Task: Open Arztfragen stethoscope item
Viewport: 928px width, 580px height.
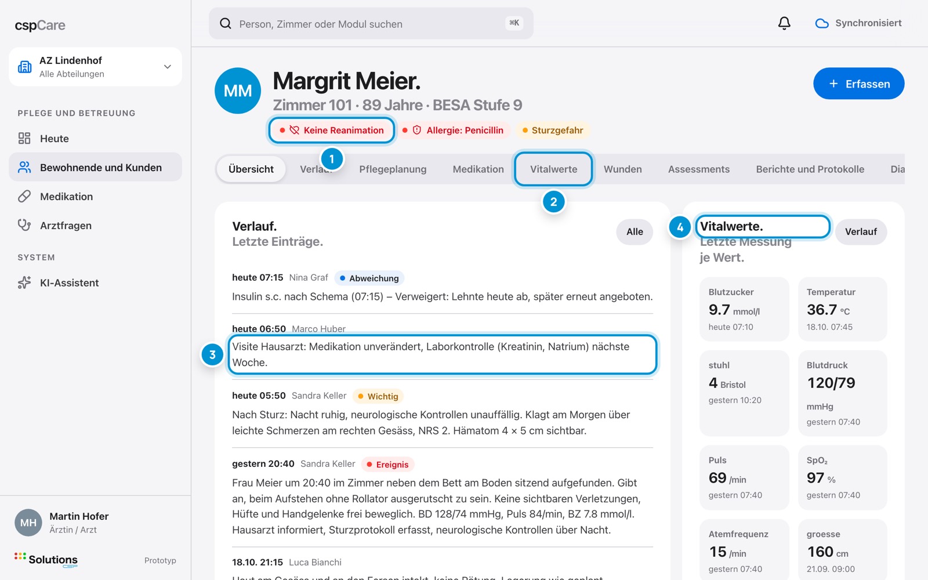Action: tap(95, 225)
